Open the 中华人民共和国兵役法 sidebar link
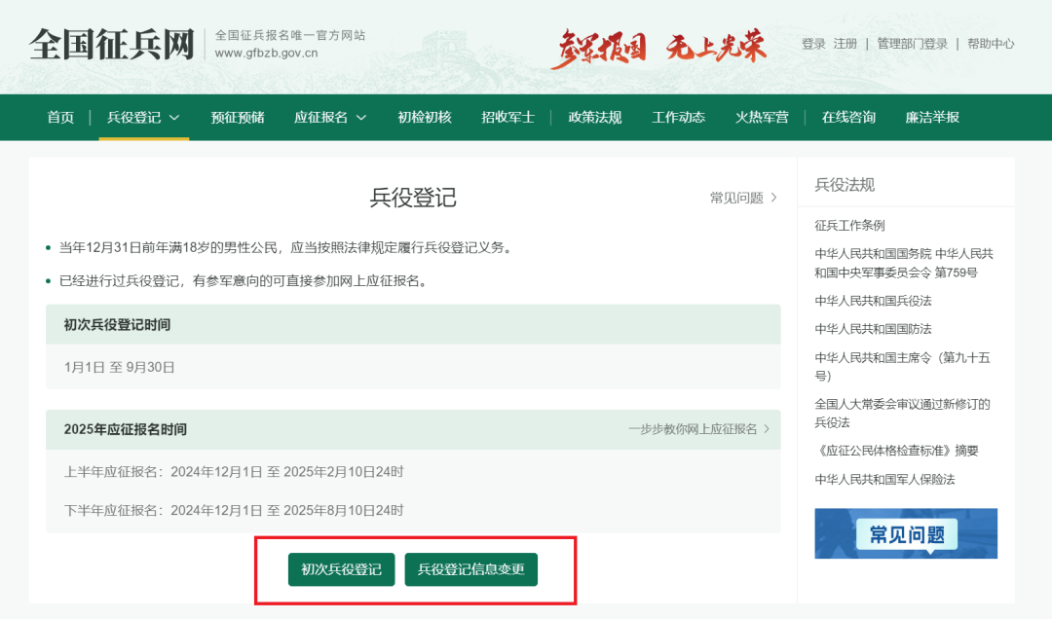This screenshot has width=1052, height=619. [x=874, y=301]
